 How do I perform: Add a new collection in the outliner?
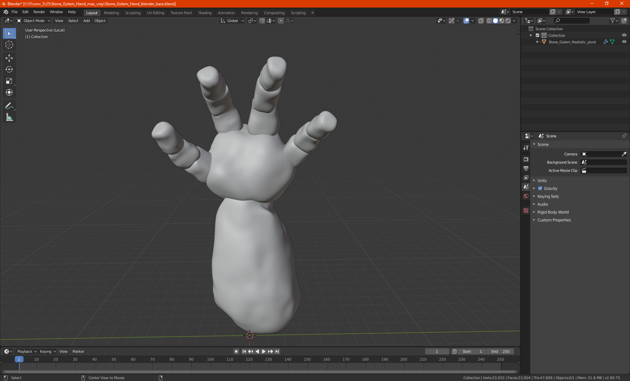(x=624, y=21)
